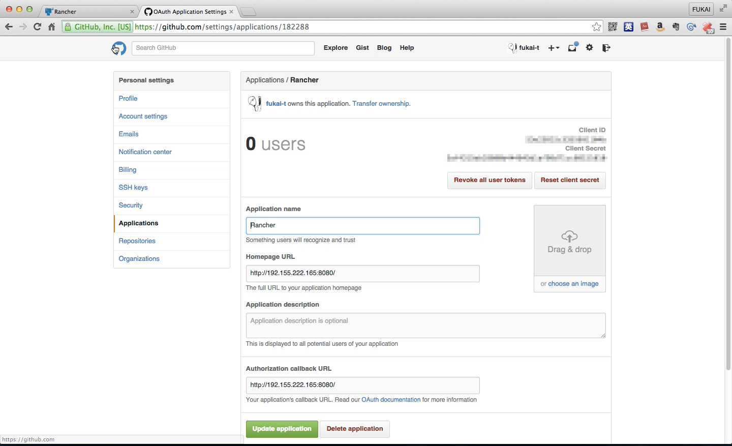Click the Drag & drop image area

pos(570,241)
